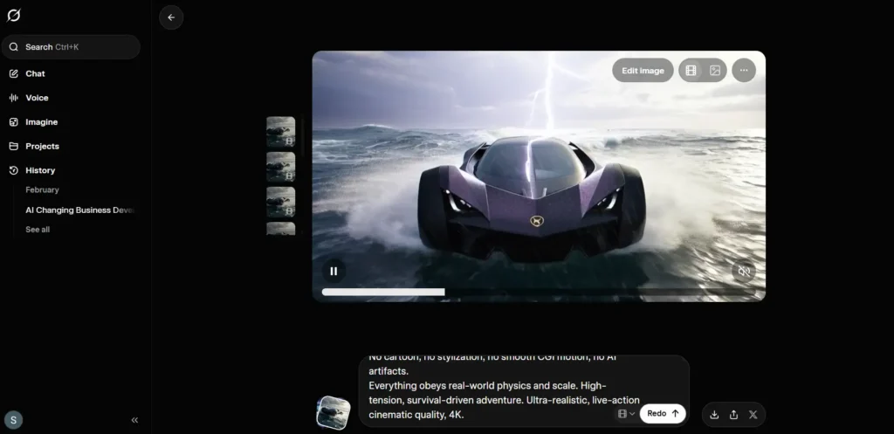
Task: Open the more options ellipsis menu
Action: tap(744, 71)
